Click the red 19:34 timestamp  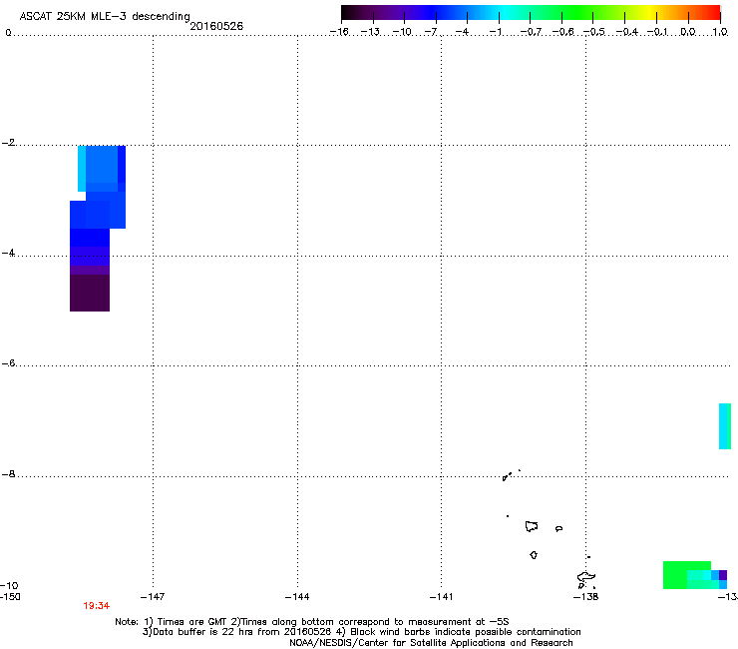point(97,606)
